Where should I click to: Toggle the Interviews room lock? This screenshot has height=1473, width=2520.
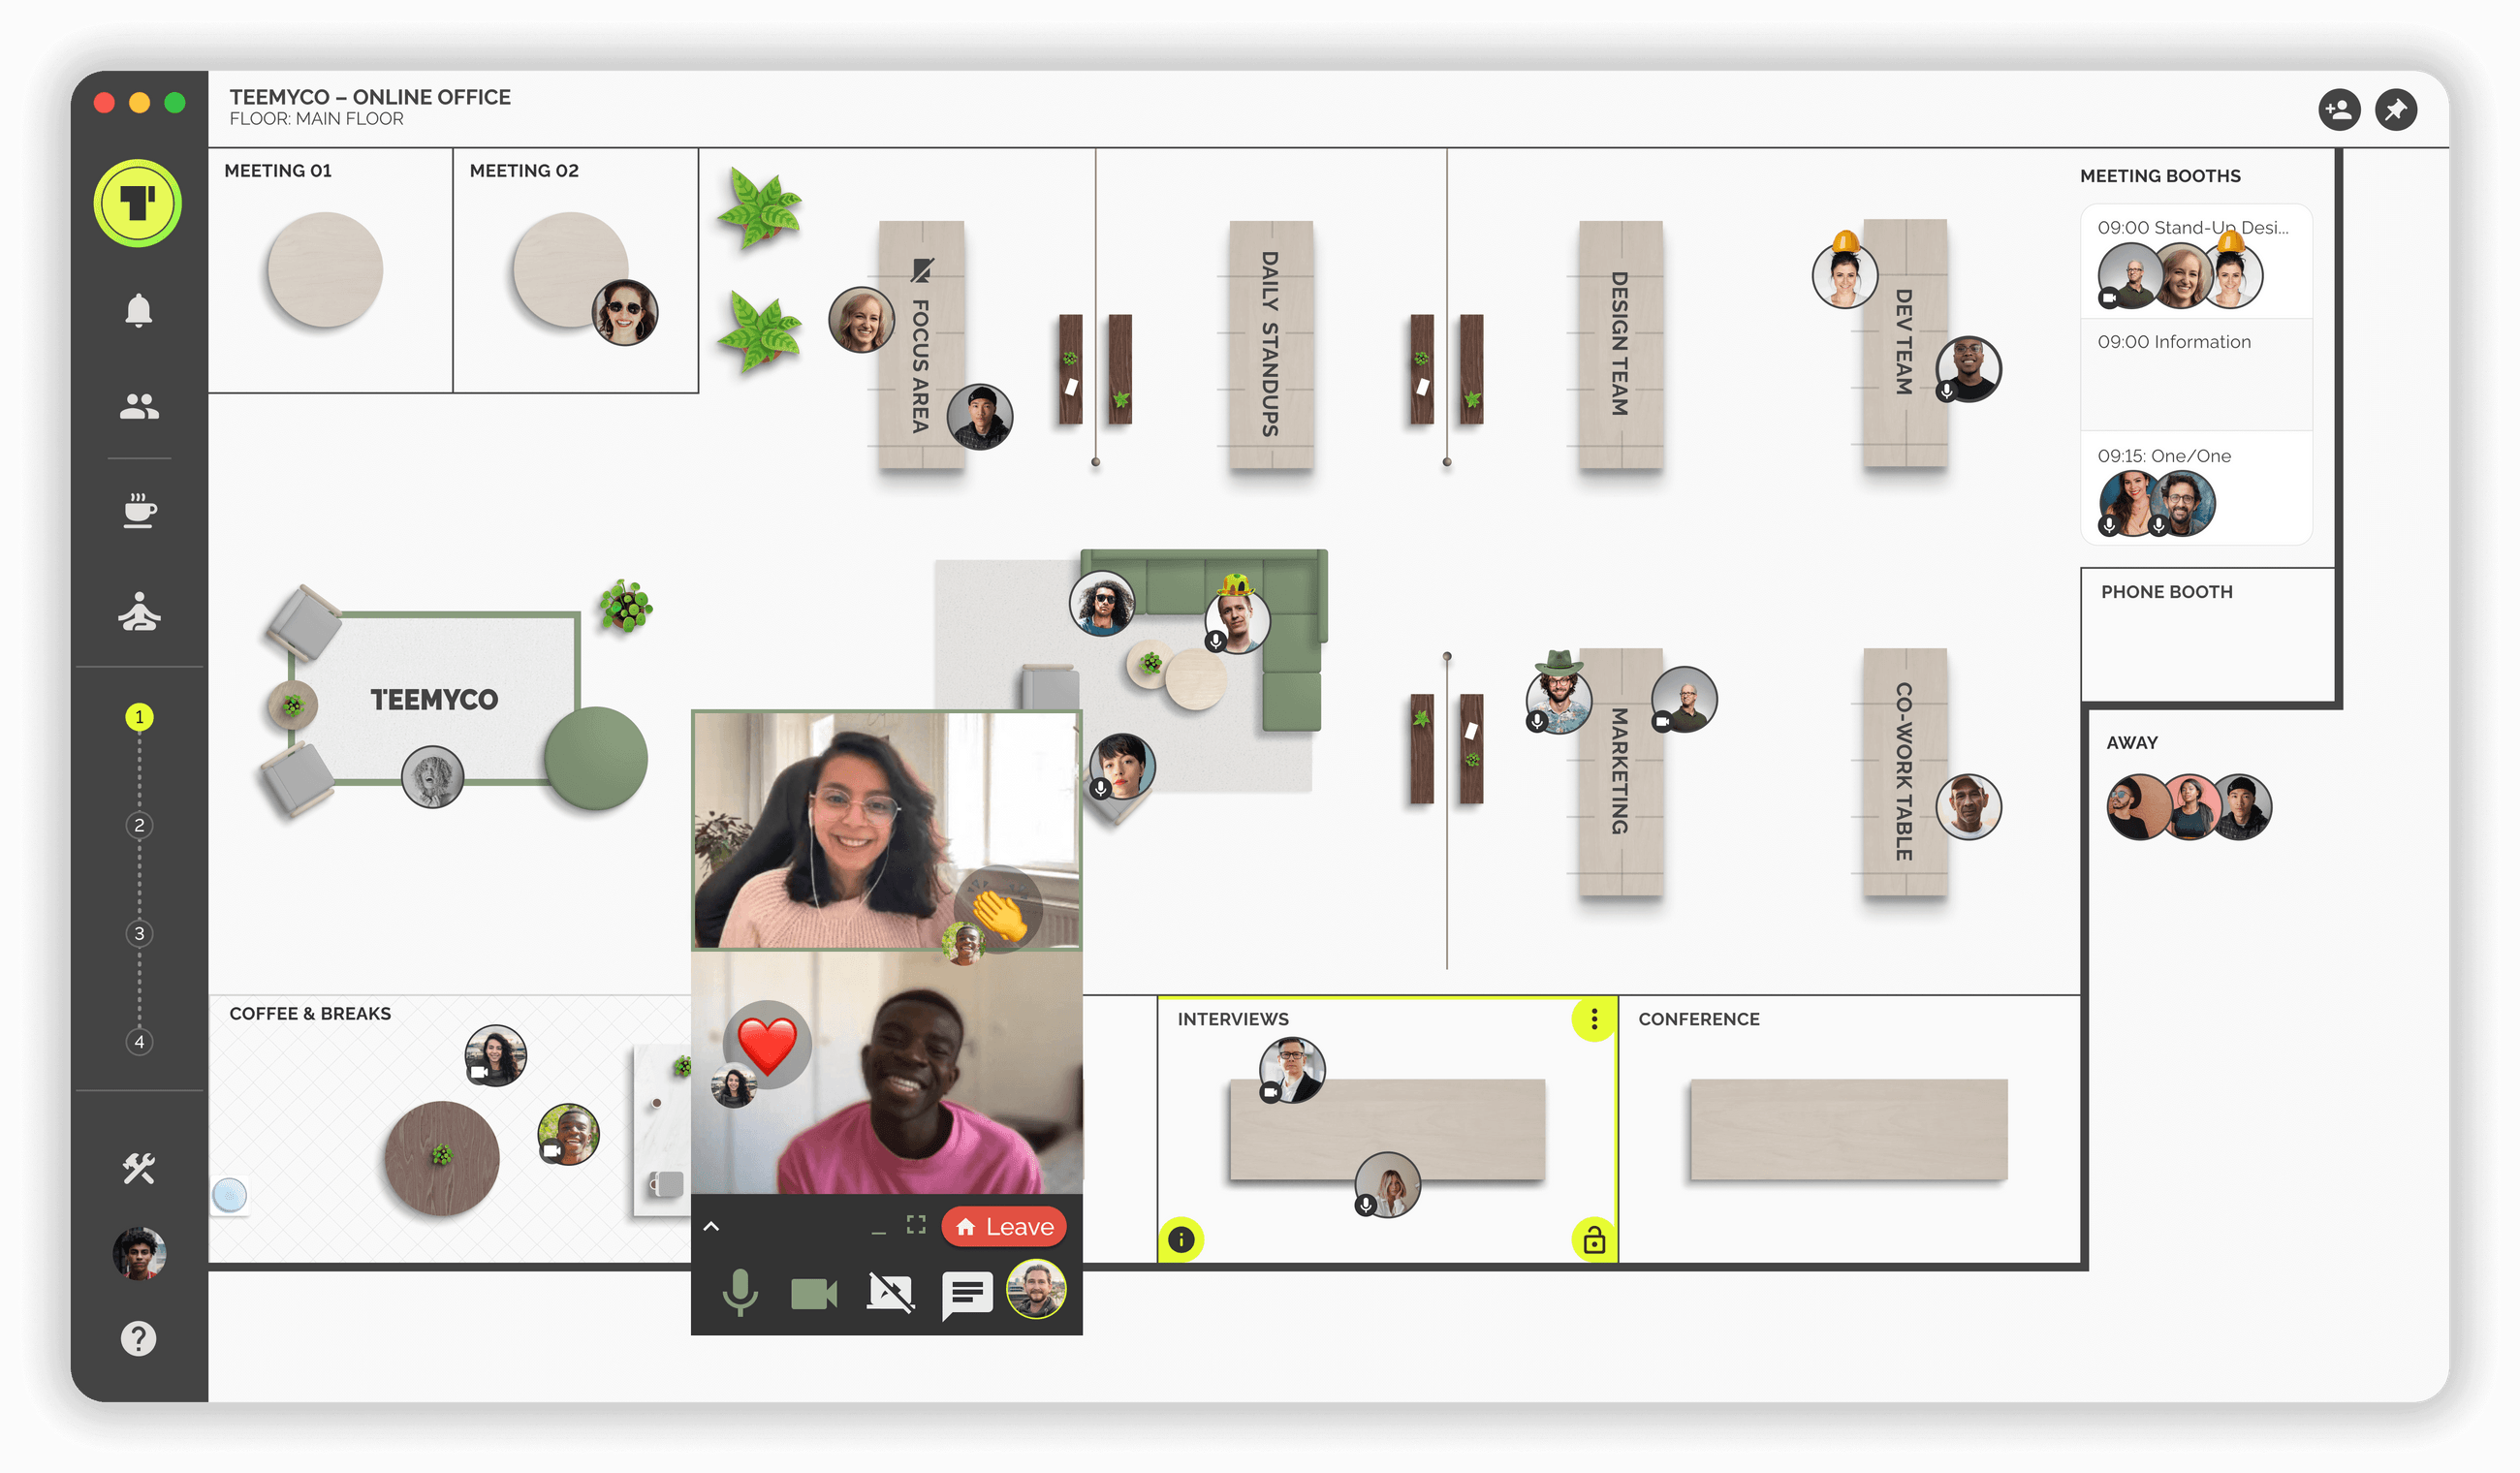(1593, 1240)
